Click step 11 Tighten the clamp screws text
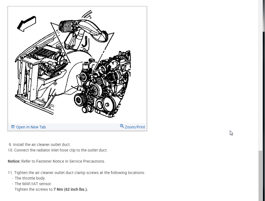The image size is (265, 201). pyautogui.click(x=76, y=173)
